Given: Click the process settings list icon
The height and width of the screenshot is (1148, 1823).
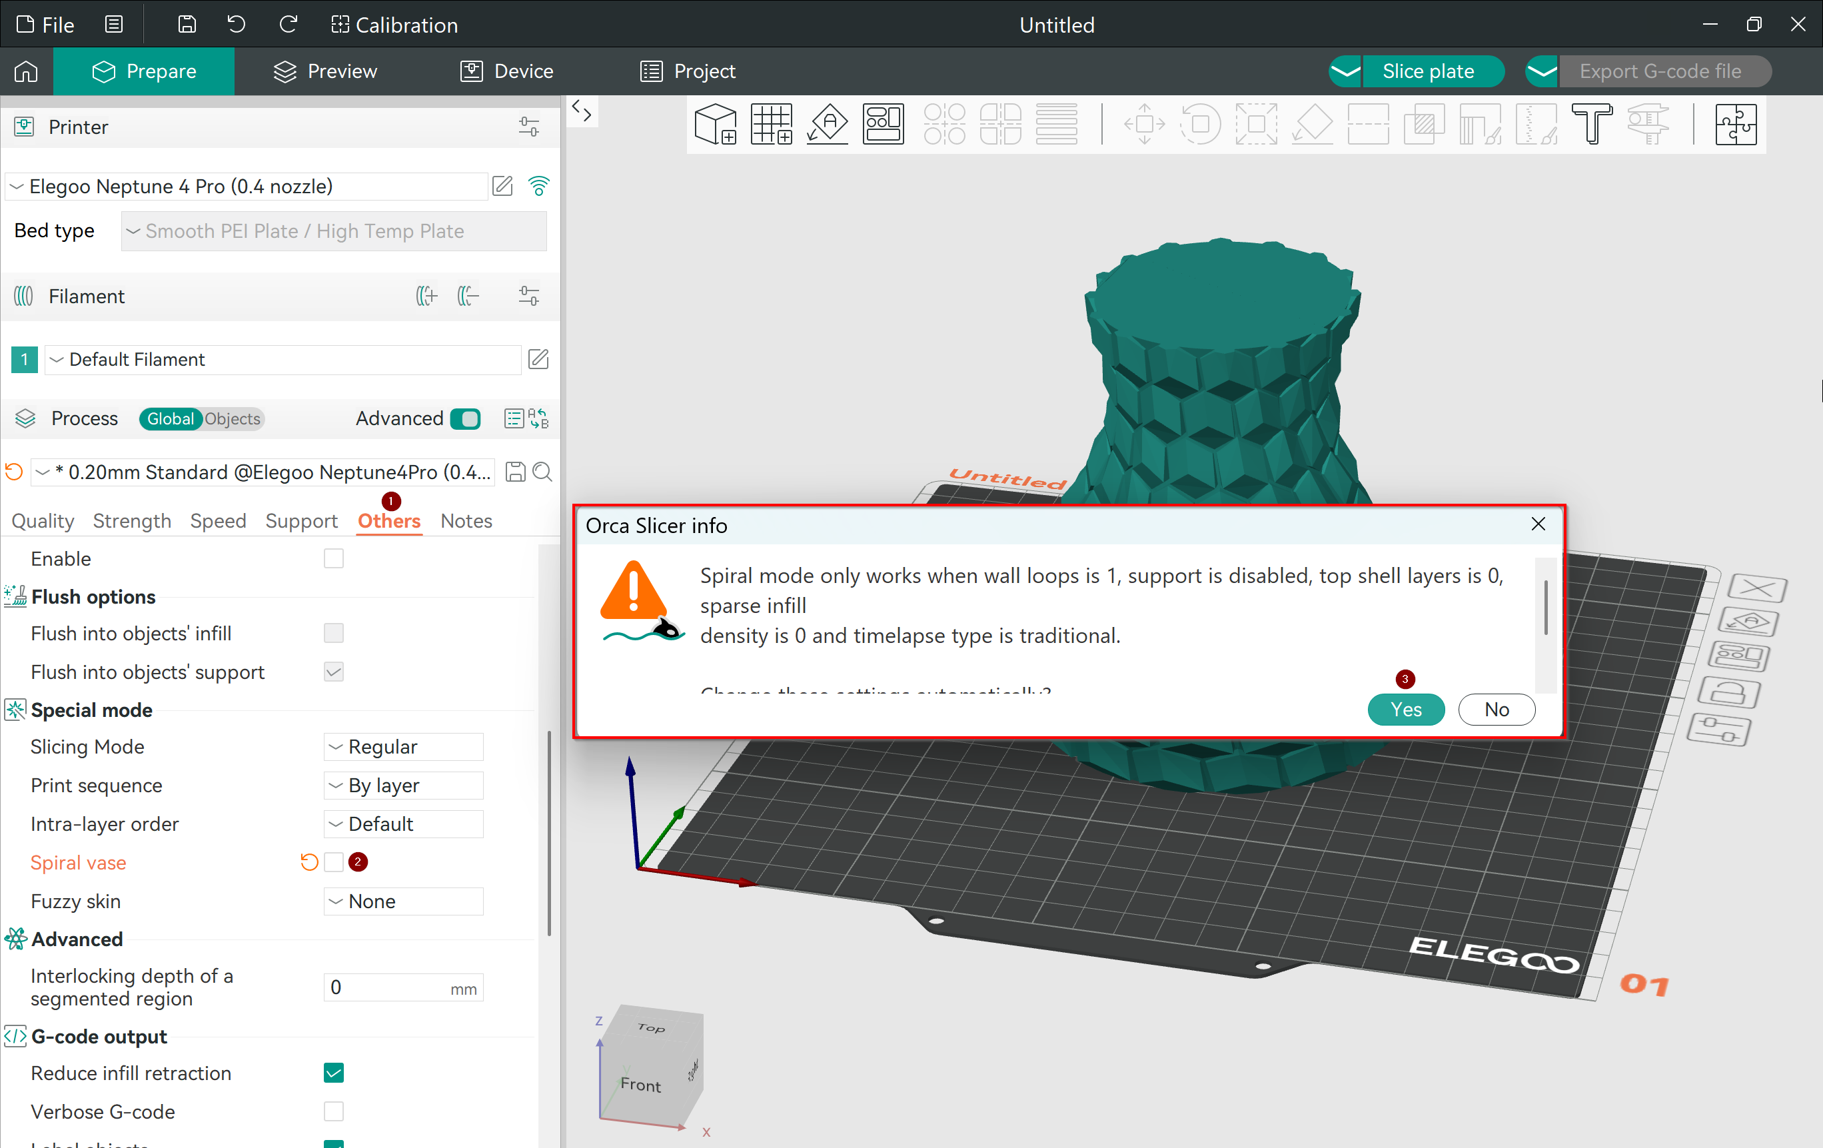Looking at the screenshot, I should 514,419.
